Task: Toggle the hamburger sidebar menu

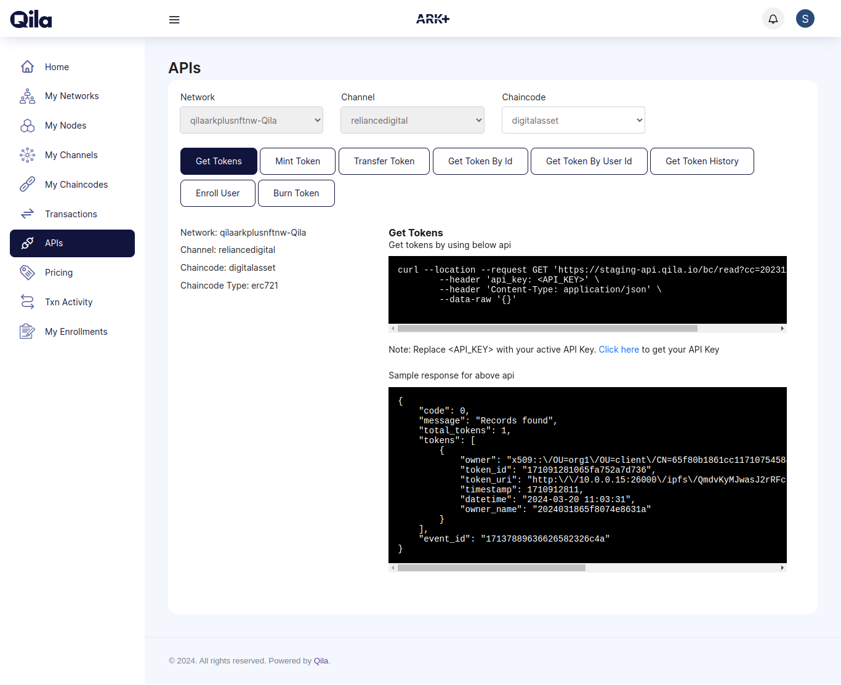Action: 174,20
